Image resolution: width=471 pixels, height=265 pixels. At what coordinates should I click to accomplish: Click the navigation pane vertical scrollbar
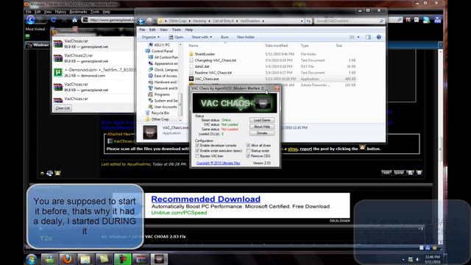point(180,82)
